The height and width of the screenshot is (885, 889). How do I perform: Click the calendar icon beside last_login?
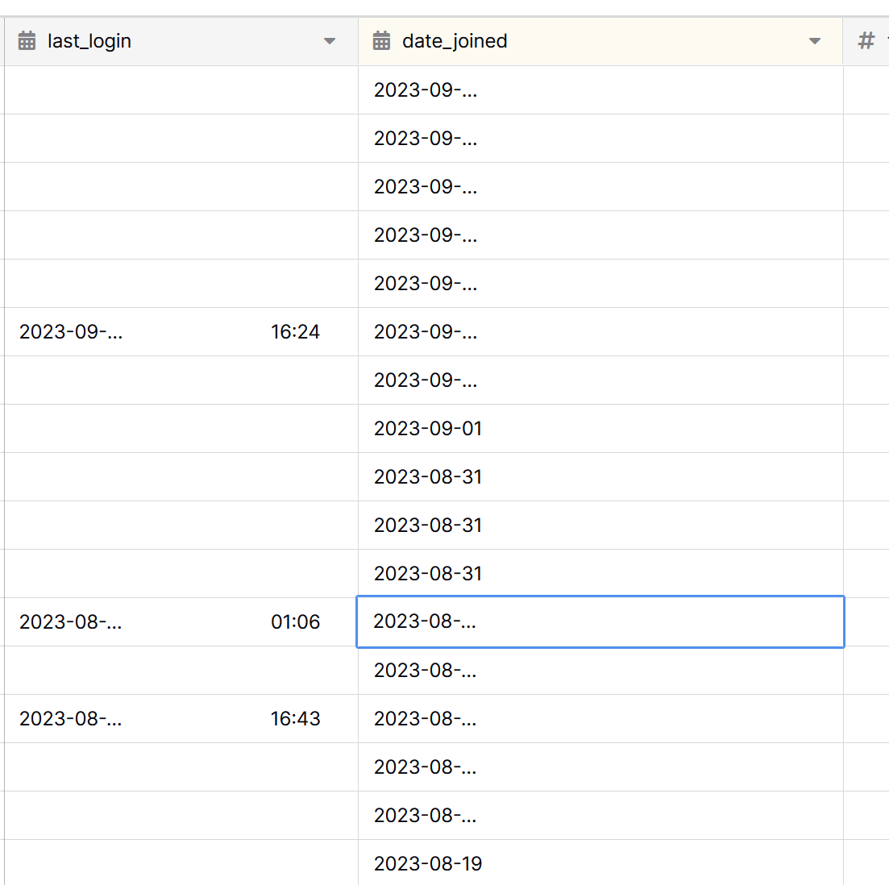[x=27, y=41]
